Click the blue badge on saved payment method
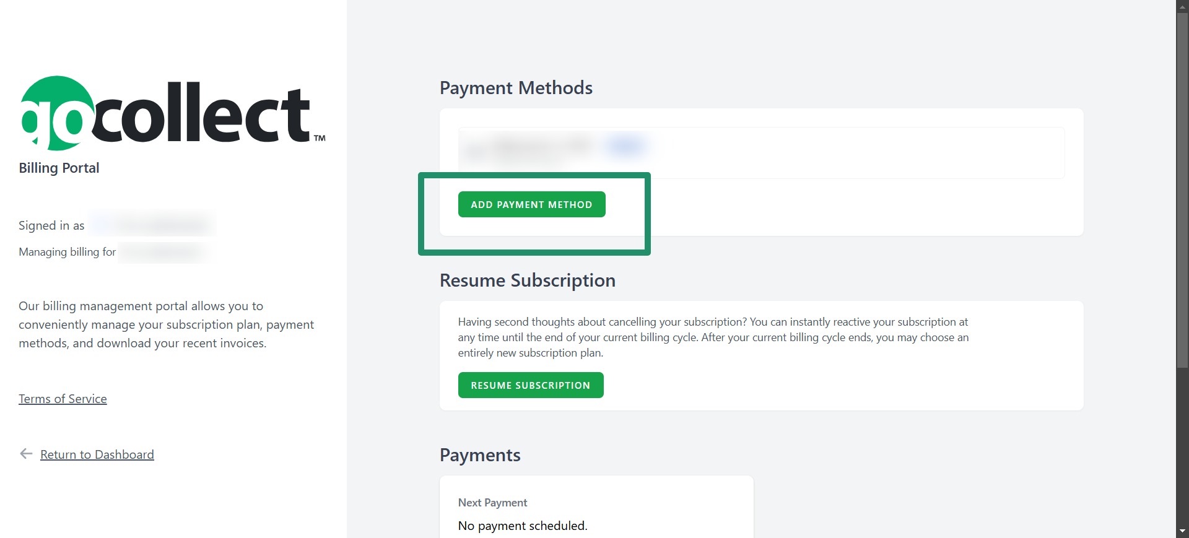1189x538 pixels. [625, 145]
